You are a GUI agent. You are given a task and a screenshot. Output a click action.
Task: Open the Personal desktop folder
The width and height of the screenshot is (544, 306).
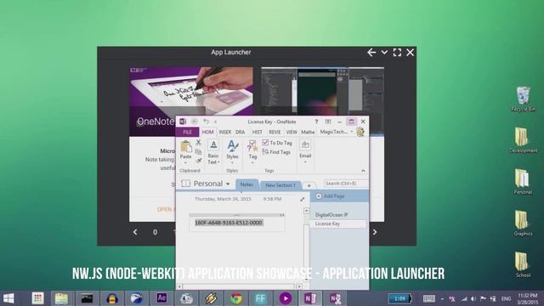[x=523, y=181]
